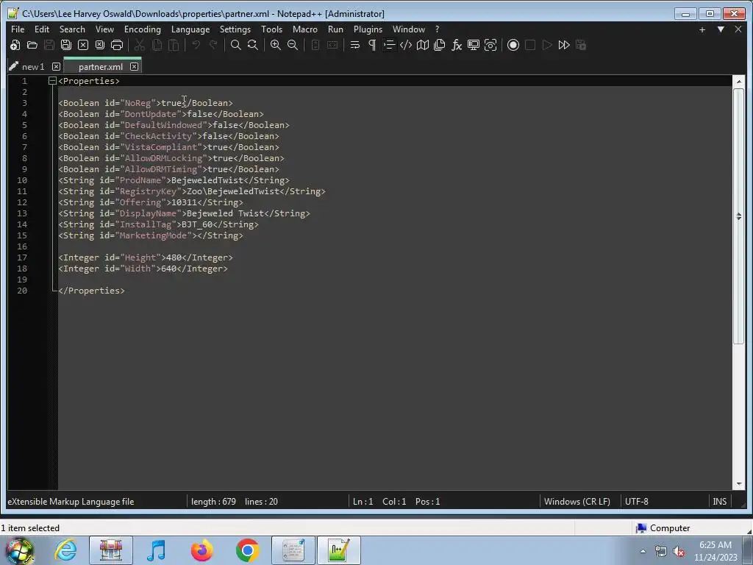Image resolution: width=753 pixels, height=565 pixels.
Task: Click the Redo arrow icon
Action: coord(213,45)
